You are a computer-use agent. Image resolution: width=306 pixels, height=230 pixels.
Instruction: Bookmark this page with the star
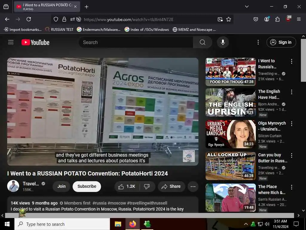pyautogui.click(x=229, y=19)
